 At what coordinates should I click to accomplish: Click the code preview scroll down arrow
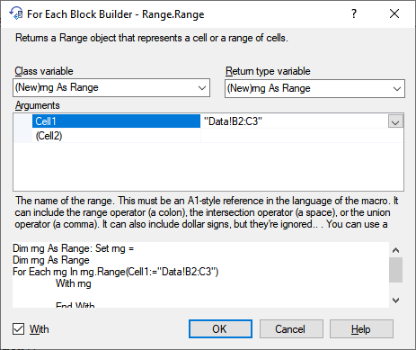tap(395, 301)
